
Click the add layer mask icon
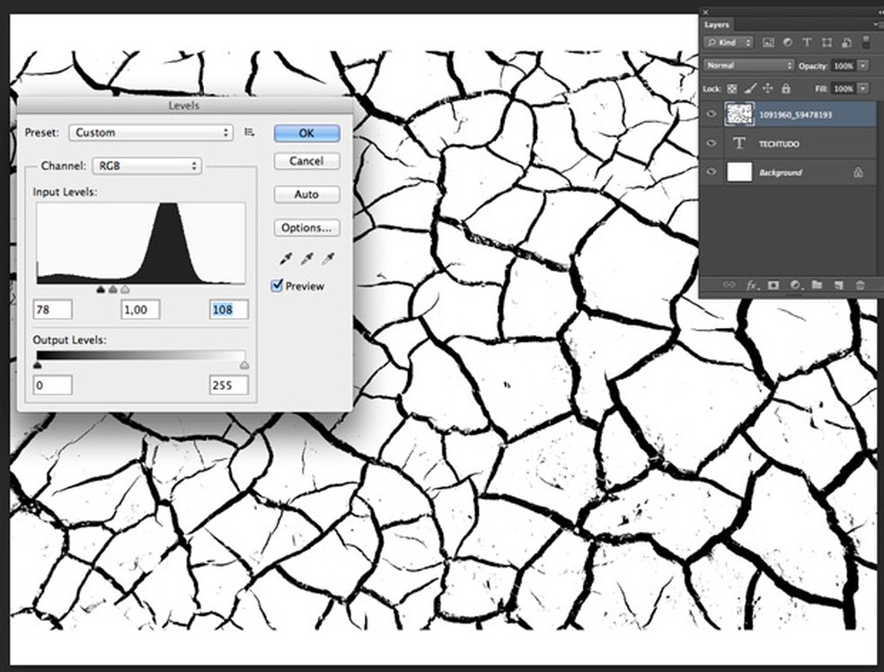773,285
